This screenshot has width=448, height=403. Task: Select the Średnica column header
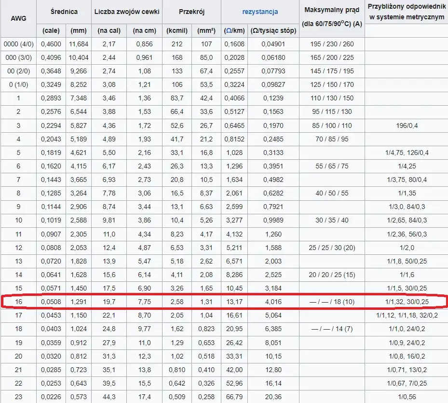pos(64,12)
